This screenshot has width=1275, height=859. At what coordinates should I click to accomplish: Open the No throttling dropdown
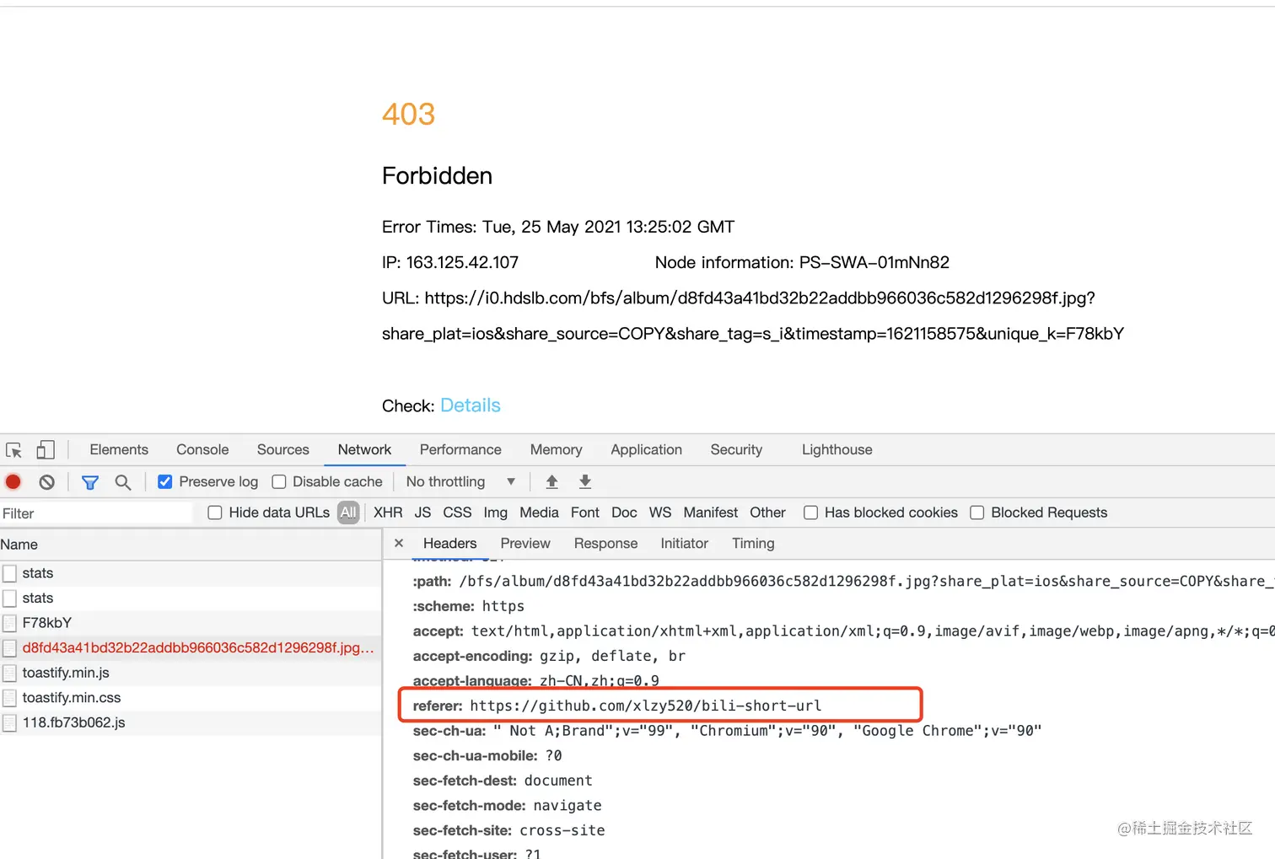point(460,482)
